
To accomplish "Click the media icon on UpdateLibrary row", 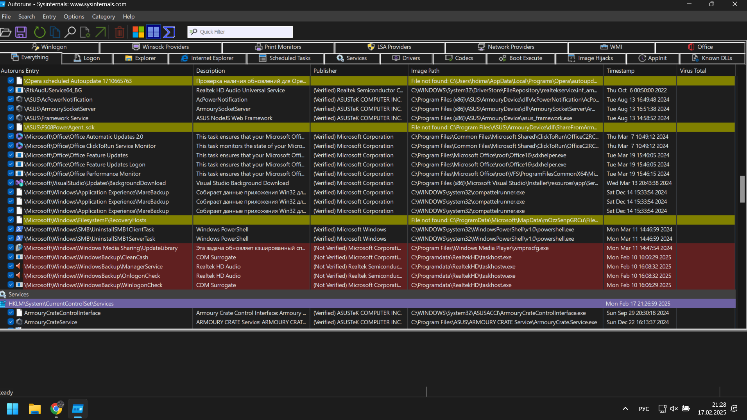I will pos(19,248).
